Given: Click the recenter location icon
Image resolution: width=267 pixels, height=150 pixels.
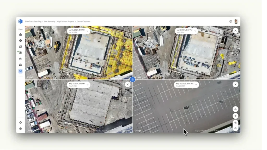Looking at the screenshot, I should click(235, 116).
